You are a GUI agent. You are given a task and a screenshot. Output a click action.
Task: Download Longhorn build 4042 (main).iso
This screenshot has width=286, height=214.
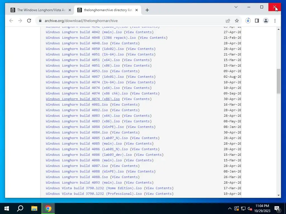point(84,32)
